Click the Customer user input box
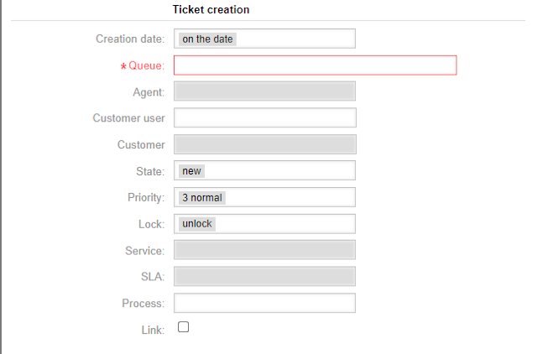 (x=265, y=118)
